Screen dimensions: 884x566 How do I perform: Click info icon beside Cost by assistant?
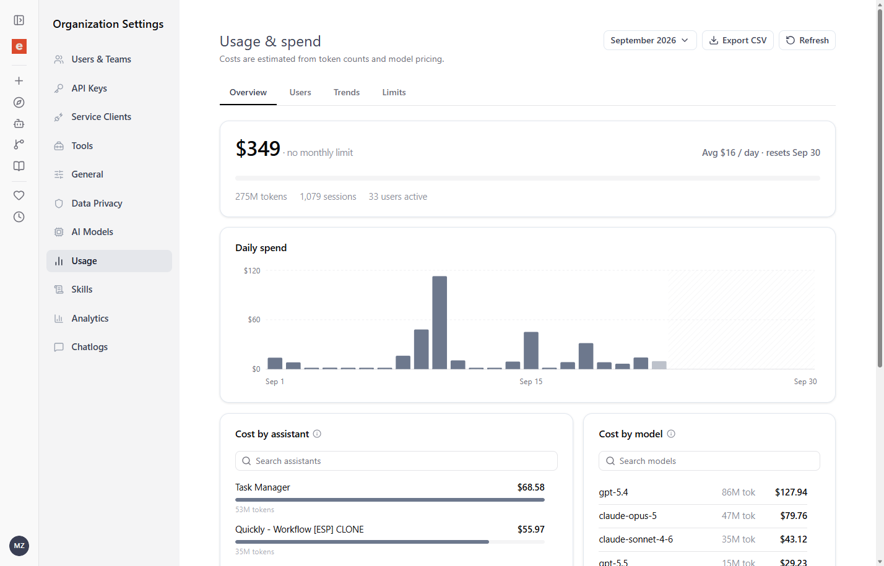(317, 434)
